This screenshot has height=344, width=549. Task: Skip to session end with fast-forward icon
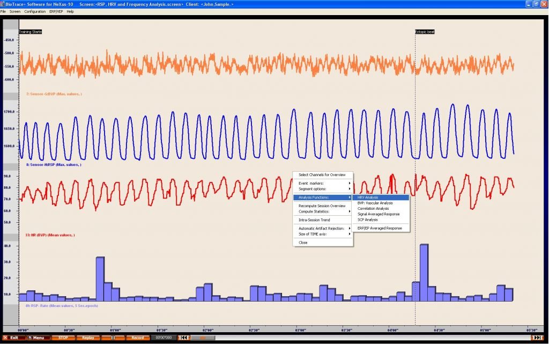pyautogui.click(x=537, y=338)
